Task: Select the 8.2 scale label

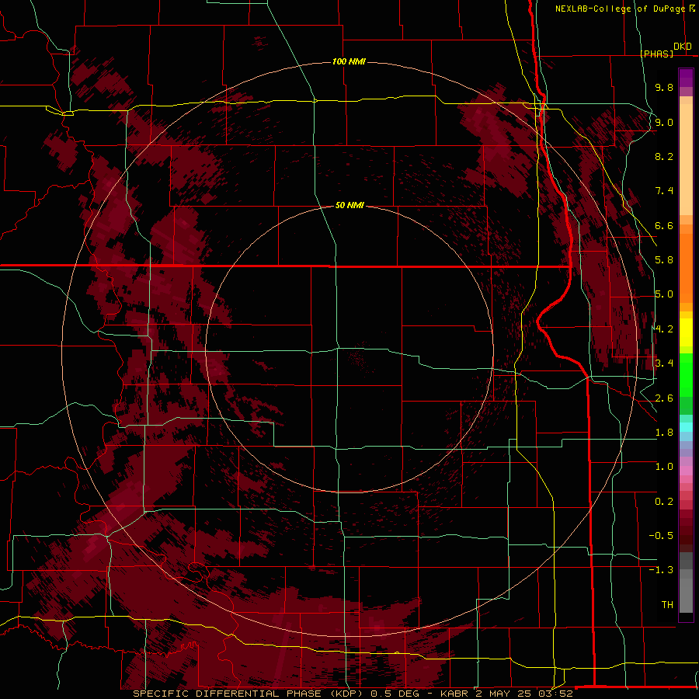Action: (x=664, y=156)
